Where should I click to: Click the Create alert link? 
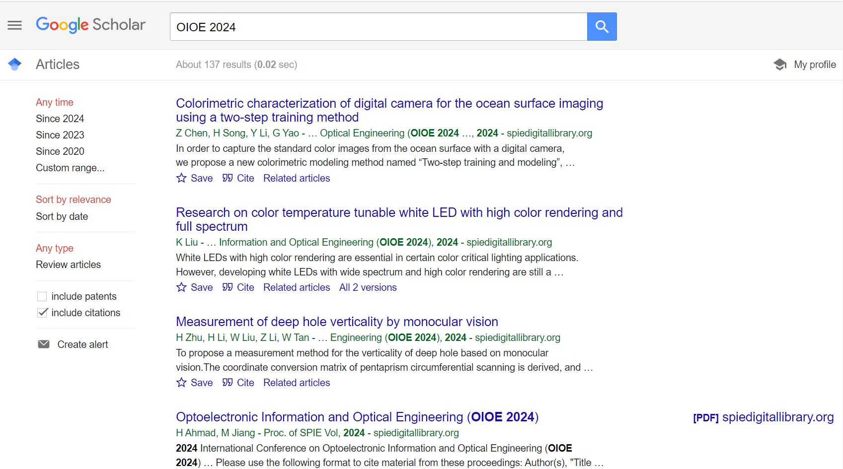coord(82,344)
